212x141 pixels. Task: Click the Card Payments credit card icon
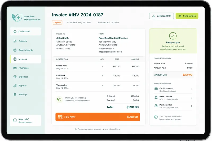pyautogui.click(x=156, y=89)
